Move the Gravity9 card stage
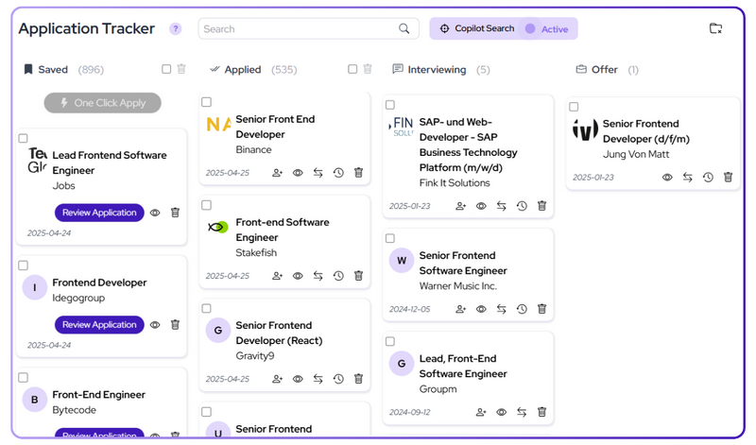Viewport: 756px width, 445px height. 318,379
